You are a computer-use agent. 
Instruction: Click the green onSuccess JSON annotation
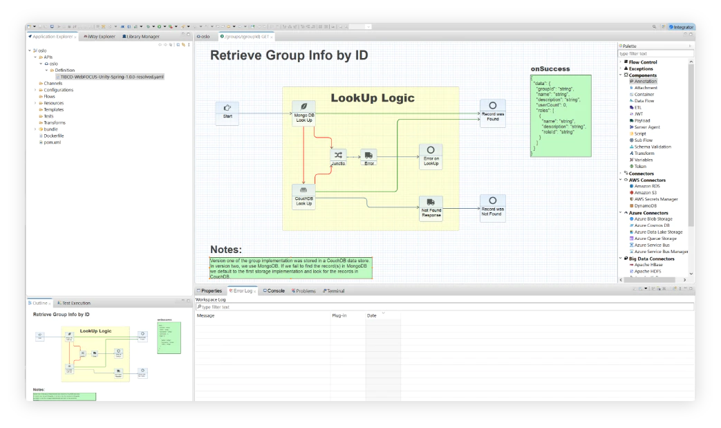[561, 116]
